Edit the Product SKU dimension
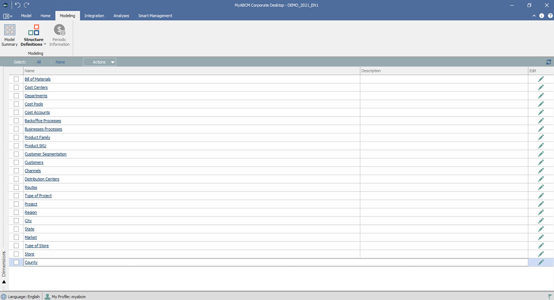 coord(541,145)
